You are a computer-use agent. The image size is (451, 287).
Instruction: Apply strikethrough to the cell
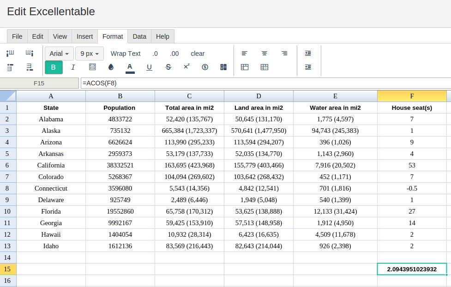[168, 67]
